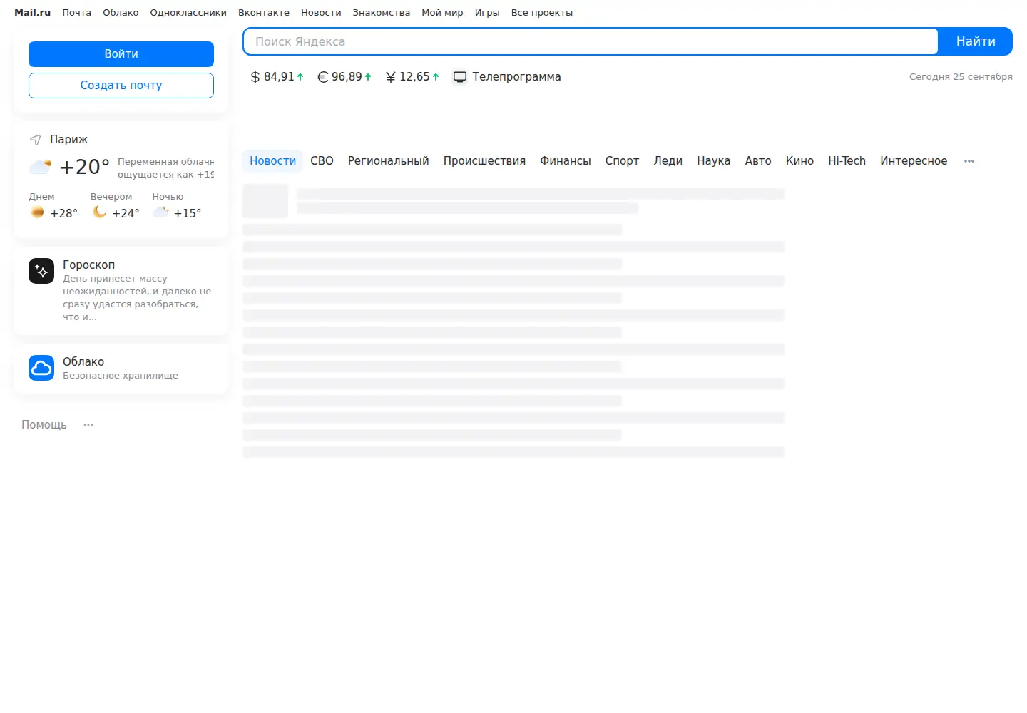
Task: Select the Новости news tab
Action: coord(272,161)
